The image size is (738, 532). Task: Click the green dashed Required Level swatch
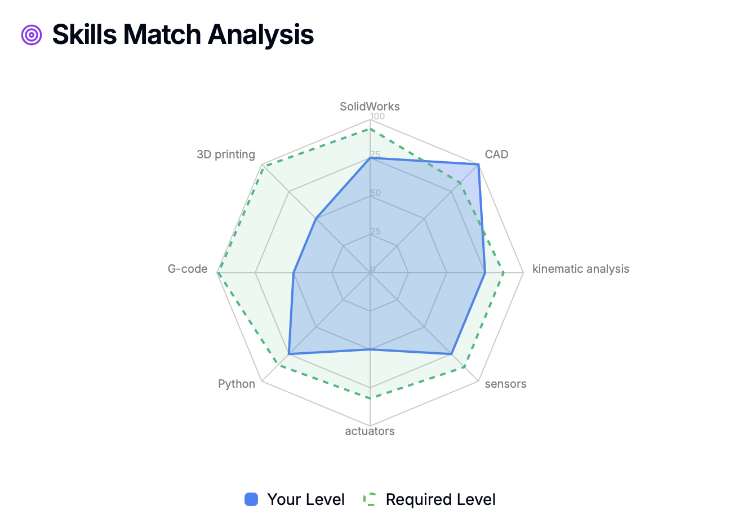[x=370, y=499]
